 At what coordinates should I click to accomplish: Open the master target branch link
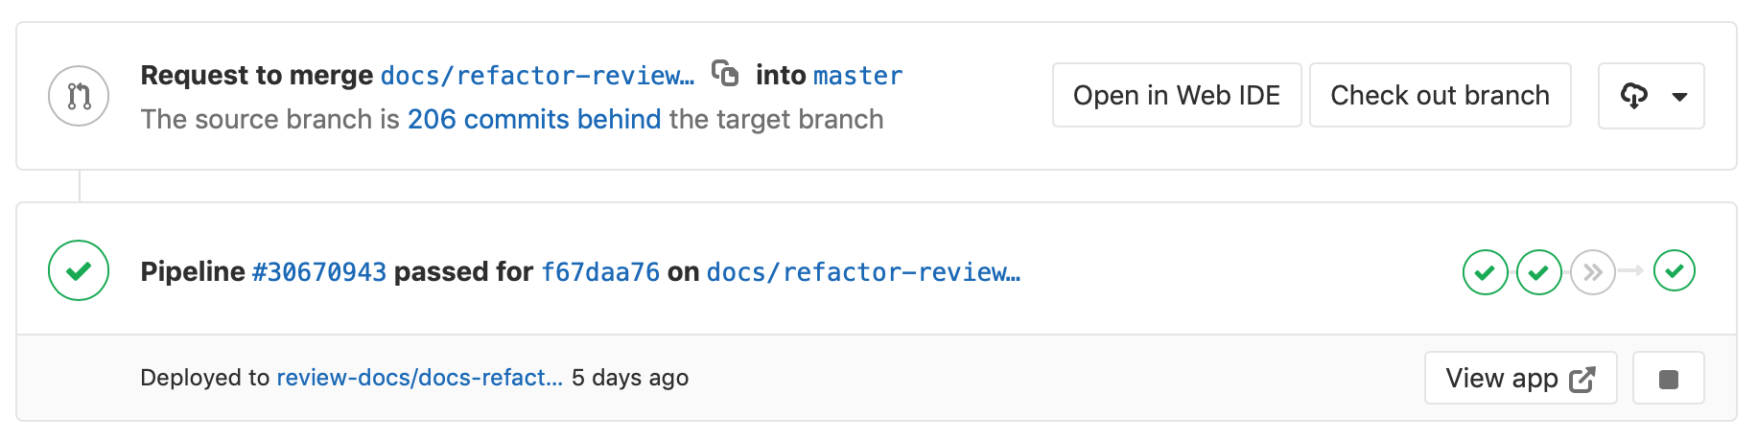pos(857,76)
